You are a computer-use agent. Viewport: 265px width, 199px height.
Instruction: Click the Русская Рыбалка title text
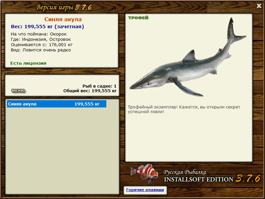[x=185, y=172]
